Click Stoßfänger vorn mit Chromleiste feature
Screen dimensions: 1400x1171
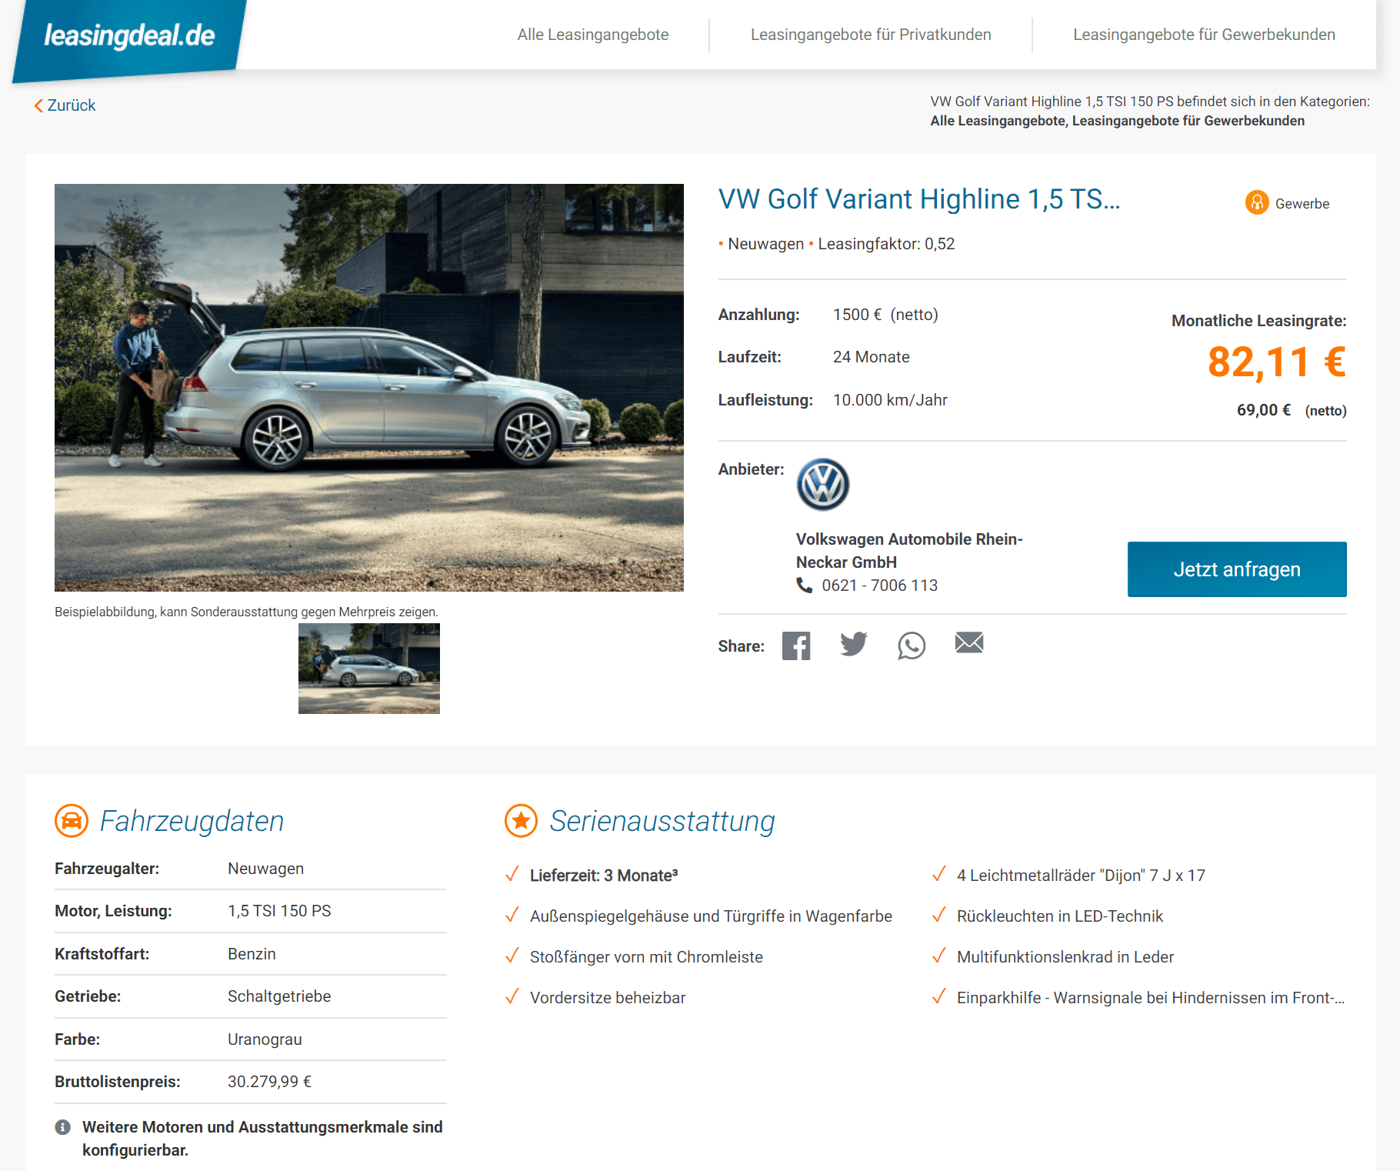(646, 957)
